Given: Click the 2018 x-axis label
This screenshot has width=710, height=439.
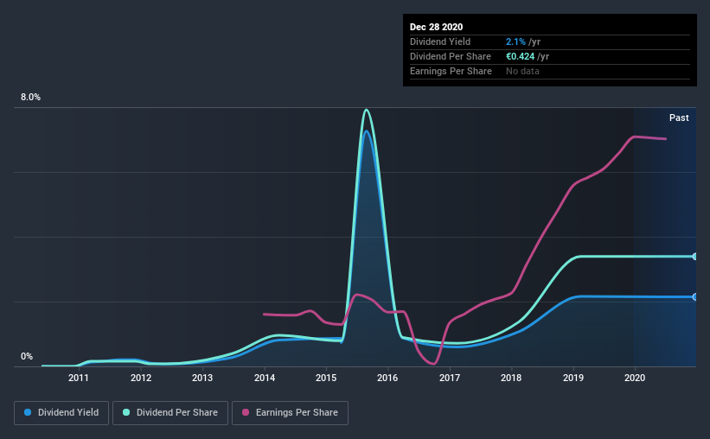Looking at the screenshot, I should [x=511, y=378].
